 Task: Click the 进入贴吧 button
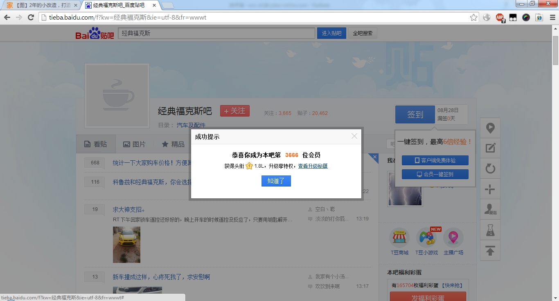[x=331, y=34]
